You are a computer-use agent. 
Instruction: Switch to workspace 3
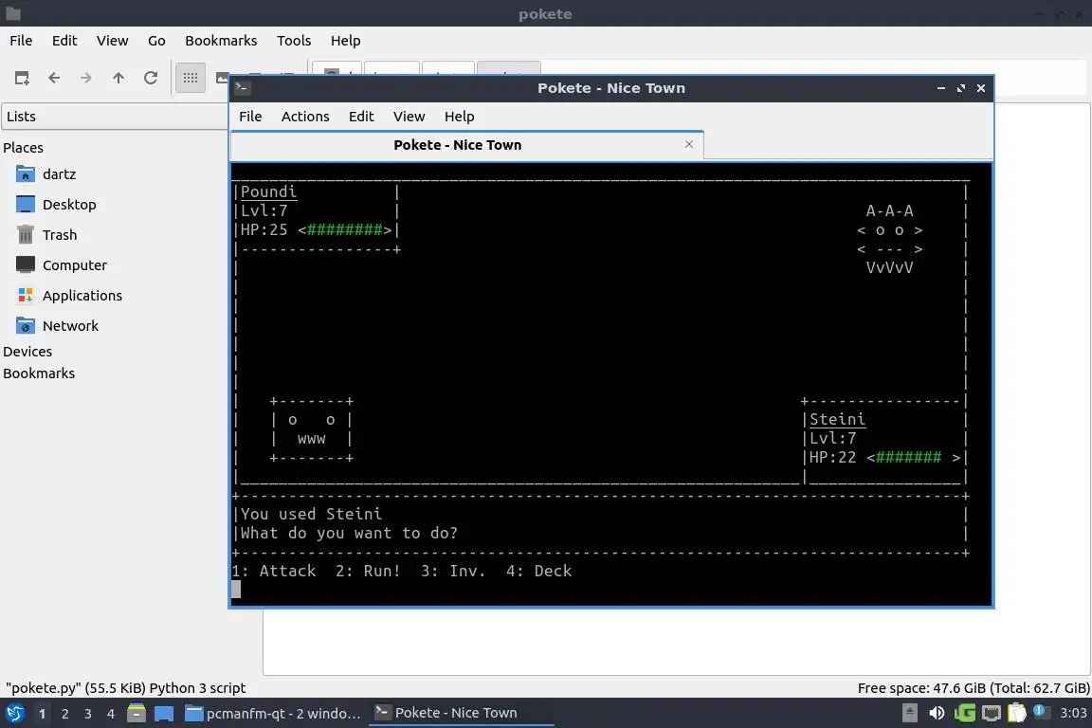click(x=88, y=714)
